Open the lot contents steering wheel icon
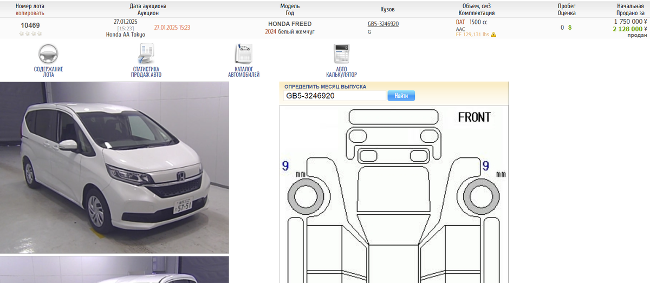This screenshot has height=283, width=650. (x=48, y=54)
